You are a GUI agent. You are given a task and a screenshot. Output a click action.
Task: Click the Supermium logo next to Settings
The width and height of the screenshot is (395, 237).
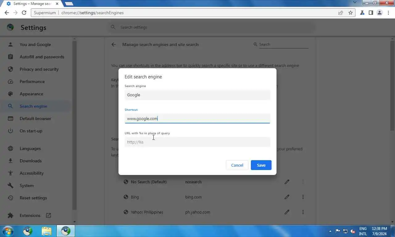[x=10, y=27]
